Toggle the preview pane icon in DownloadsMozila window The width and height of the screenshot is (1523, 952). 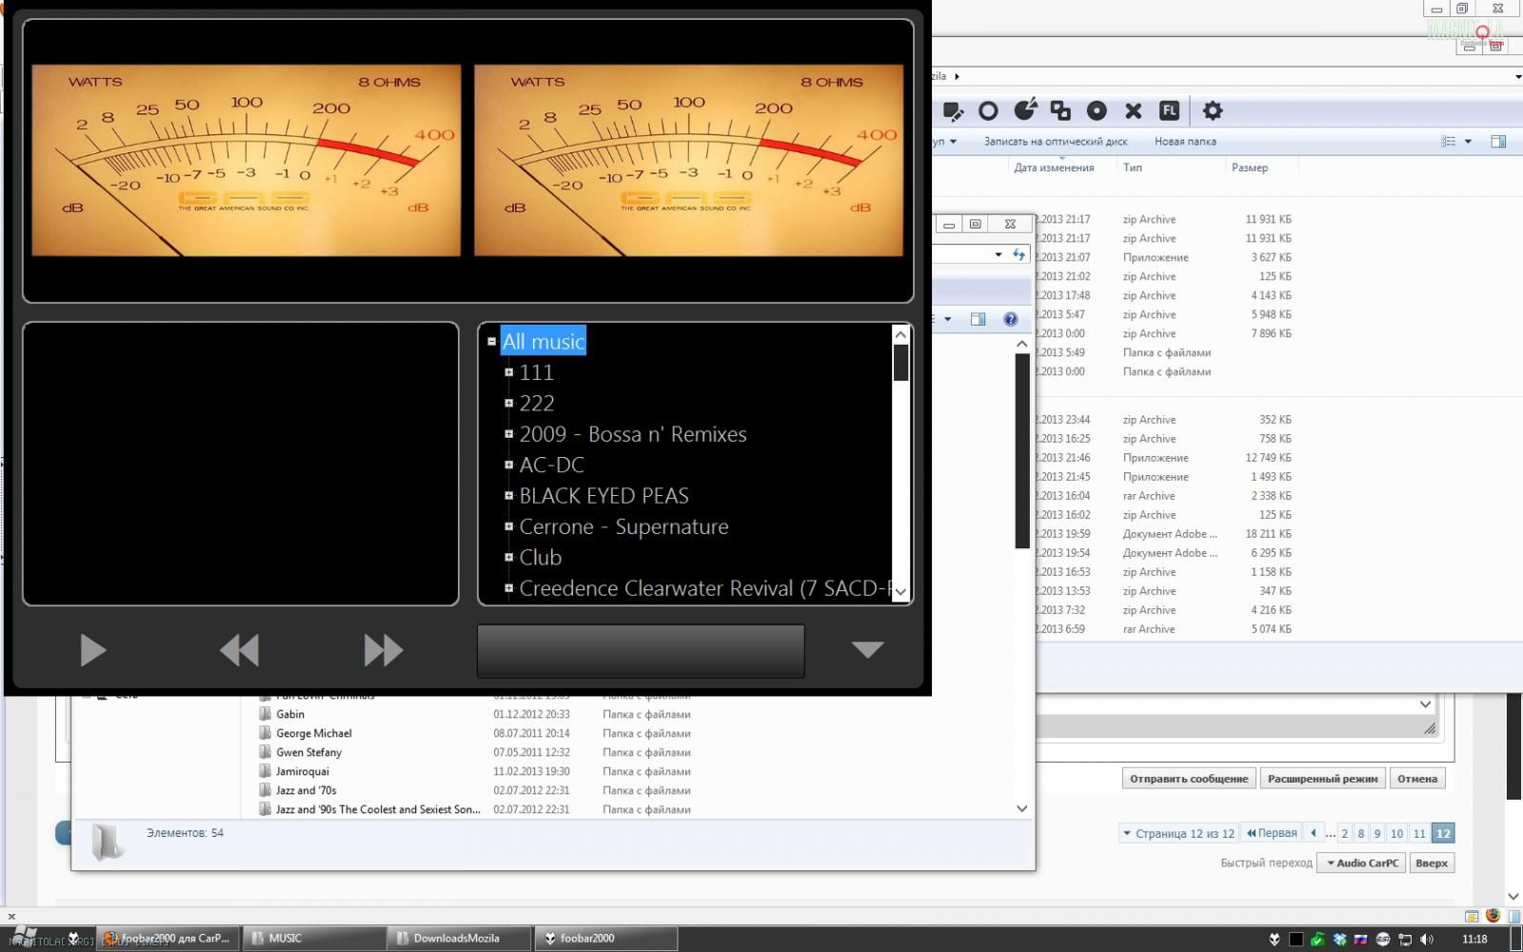point(1498,141)
